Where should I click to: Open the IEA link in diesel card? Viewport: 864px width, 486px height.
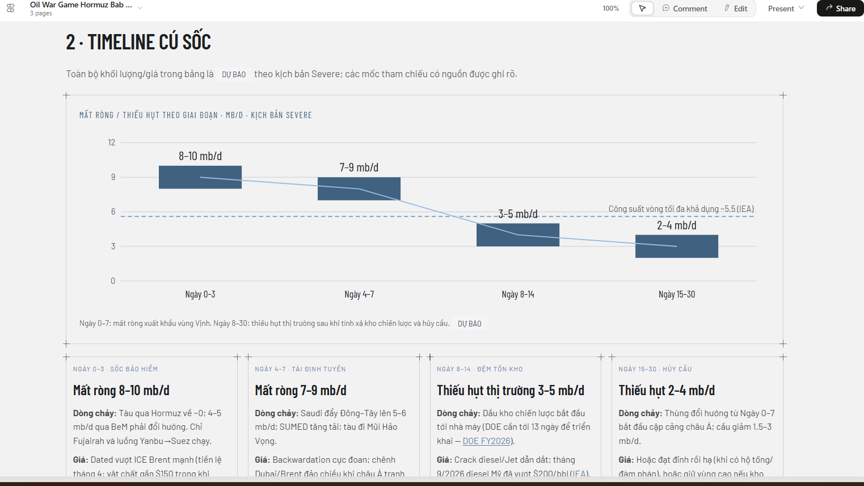[x=579, y=474]
